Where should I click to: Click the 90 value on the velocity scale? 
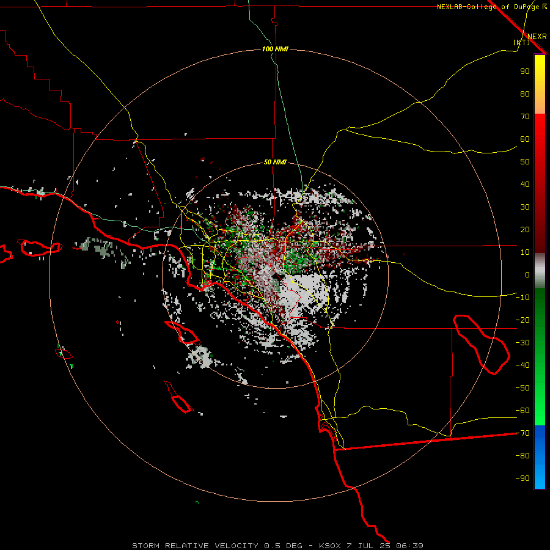[525, 71]
